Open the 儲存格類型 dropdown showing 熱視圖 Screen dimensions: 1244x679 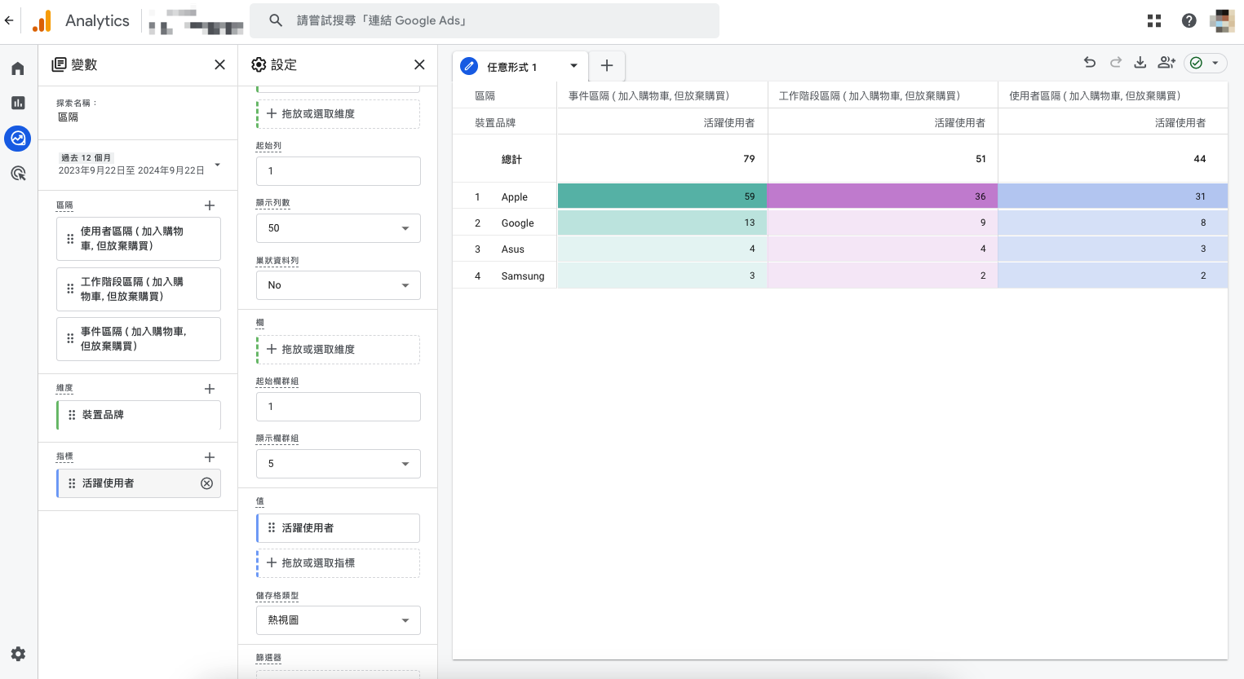pos(339,620)
